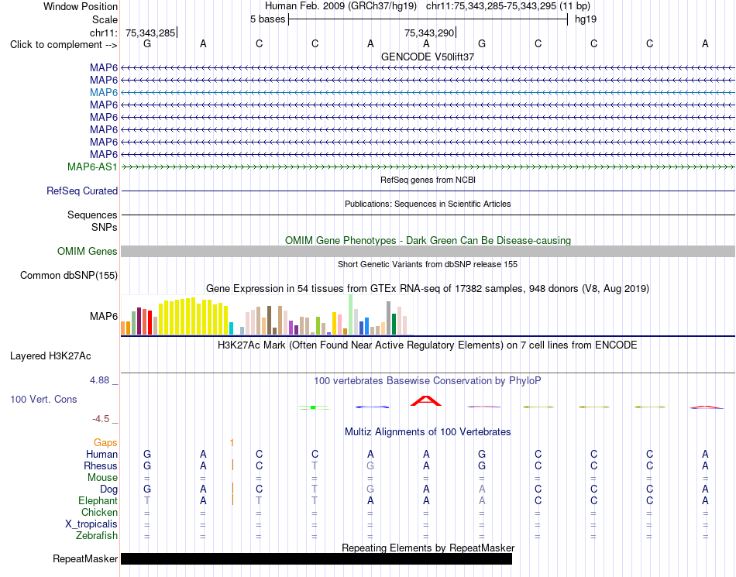Click the faint A in Dog row
736x577 pixels.
click(x=482, y=489)
